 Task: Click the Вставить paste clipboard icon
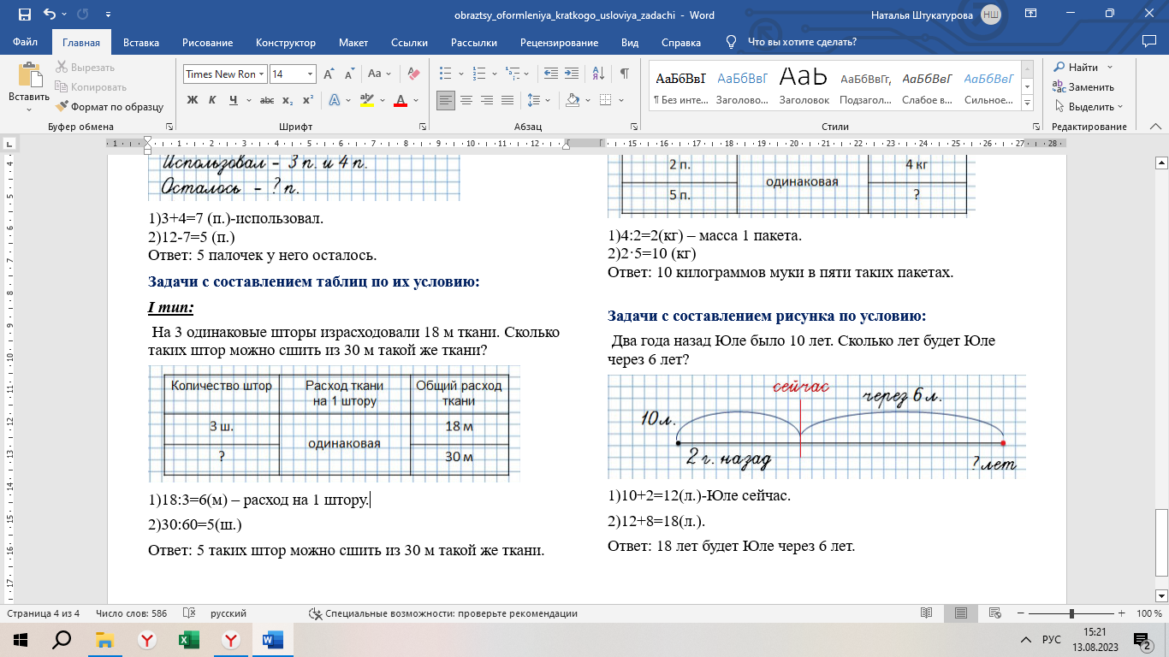(29, 74)
